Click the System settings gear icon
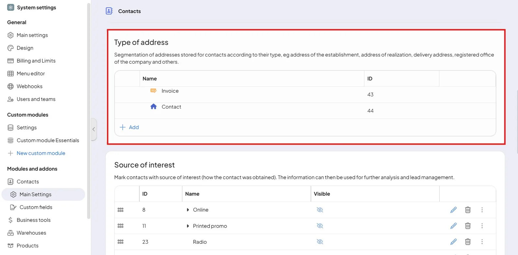Screen dimensions: 518x255 (x=11, y=7)
